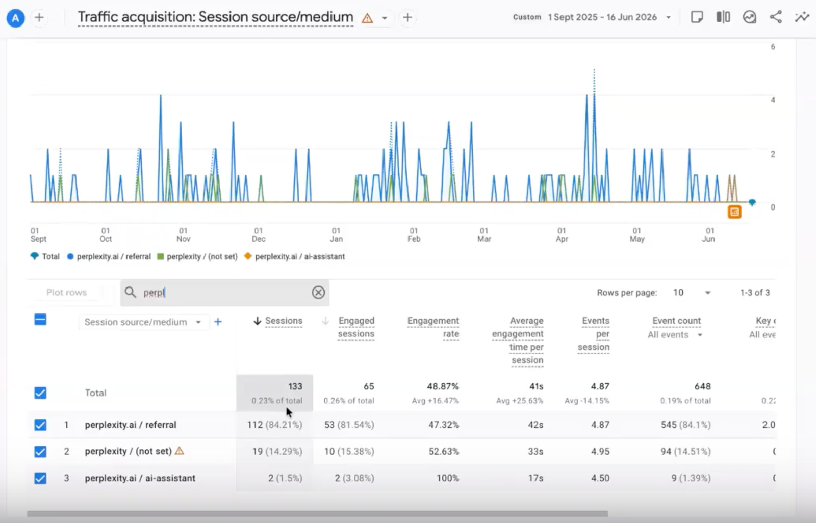Open the custom date range picker
816x523 pixels.
pos(592,17)
